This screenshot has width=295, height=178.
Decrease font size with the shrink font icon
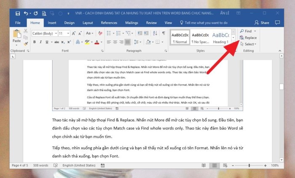click(x=80, y=33)
